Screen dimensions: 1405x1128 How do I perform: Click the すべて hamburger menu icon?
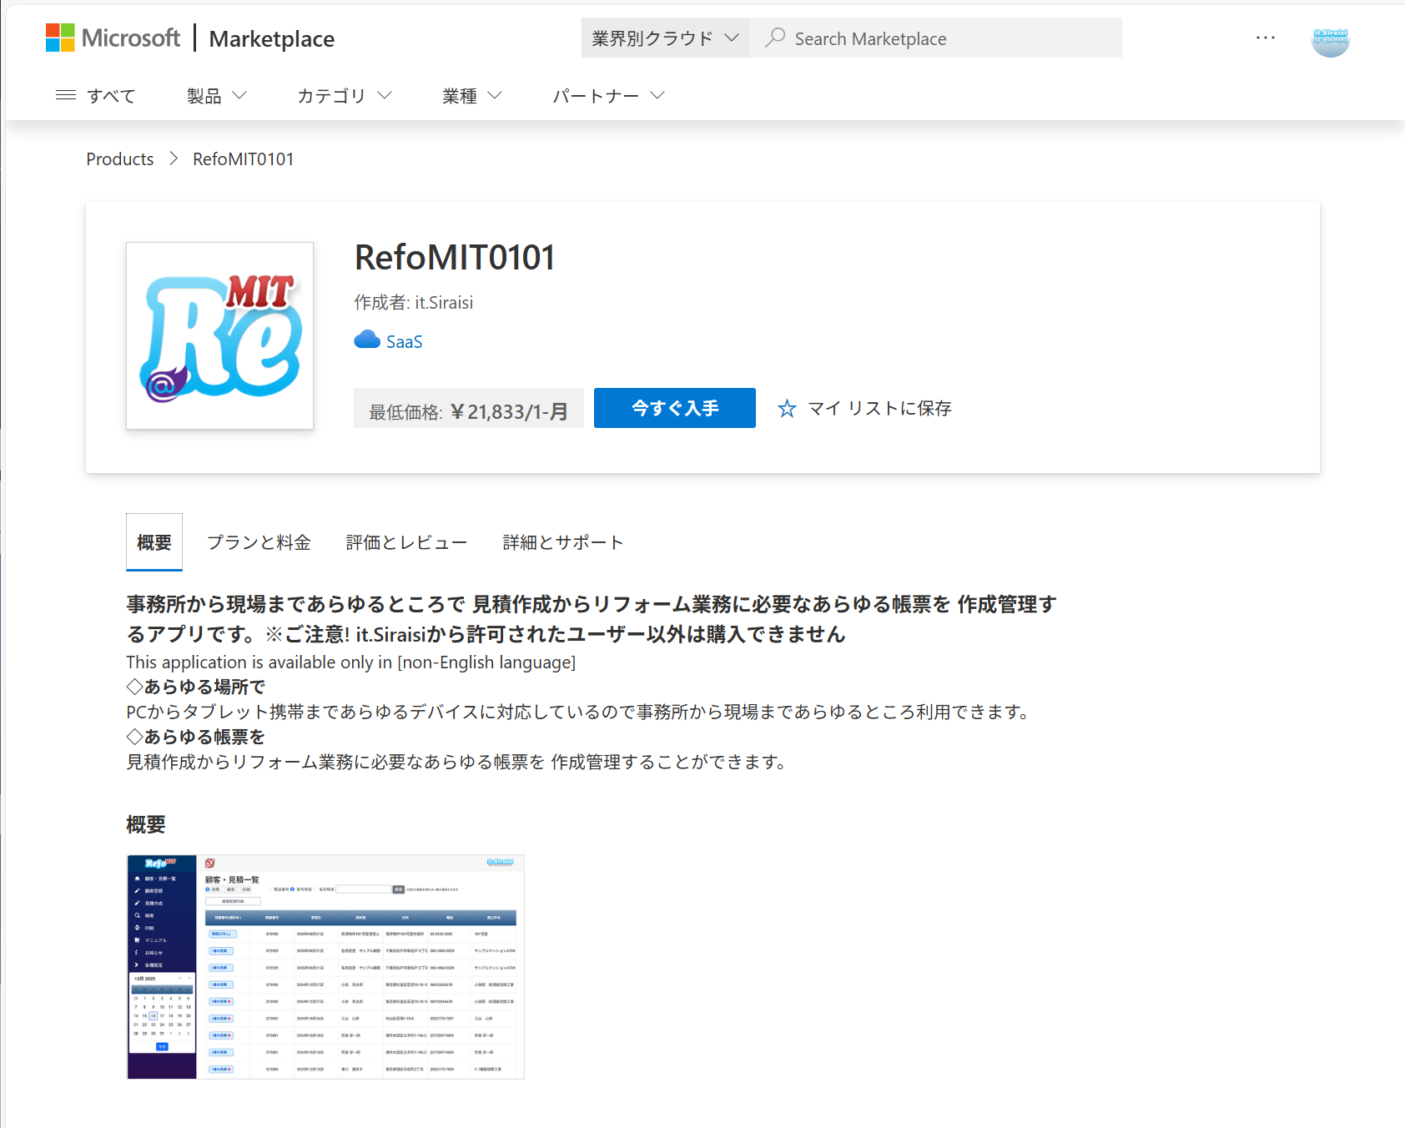(66, 95)
